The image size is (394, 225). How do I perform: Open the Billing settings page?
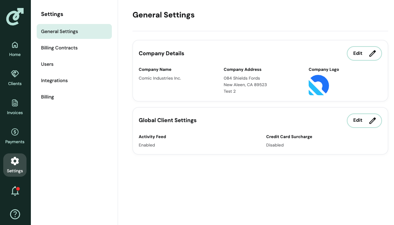[x=48, y=97]
